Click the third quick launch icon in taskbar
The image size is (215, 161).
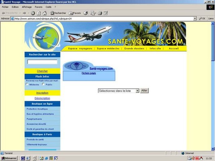[51, 158]
